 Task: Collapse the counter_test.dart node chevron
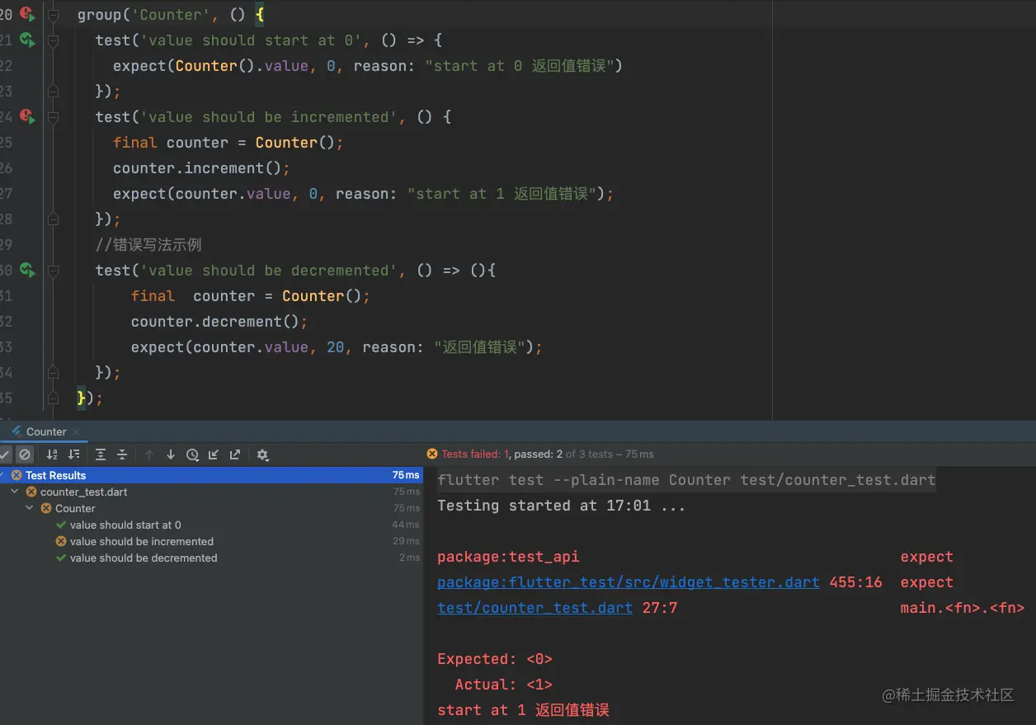click(x=16, y=492)
